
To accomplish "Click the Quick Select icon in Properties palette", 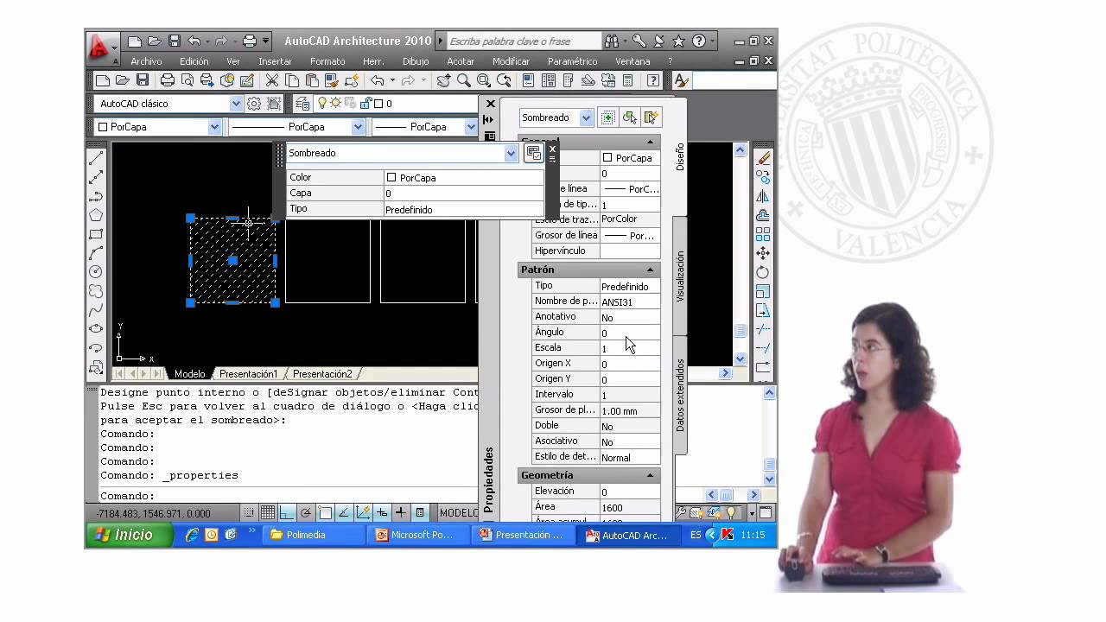I will pyautogui.click(x=652, y=117).
